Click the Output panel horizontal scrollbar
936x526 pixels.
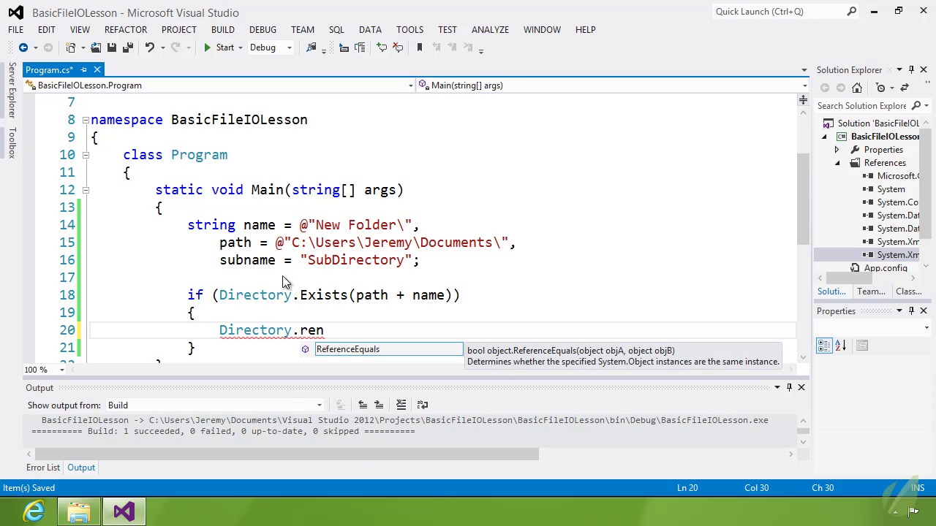(x=285, y=454)
